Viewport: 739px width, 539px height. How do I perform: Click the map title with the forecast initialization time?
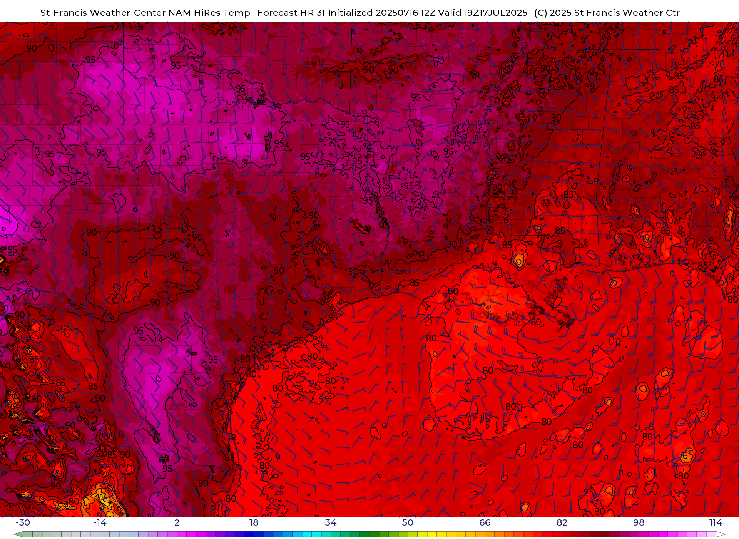point(360,13)
